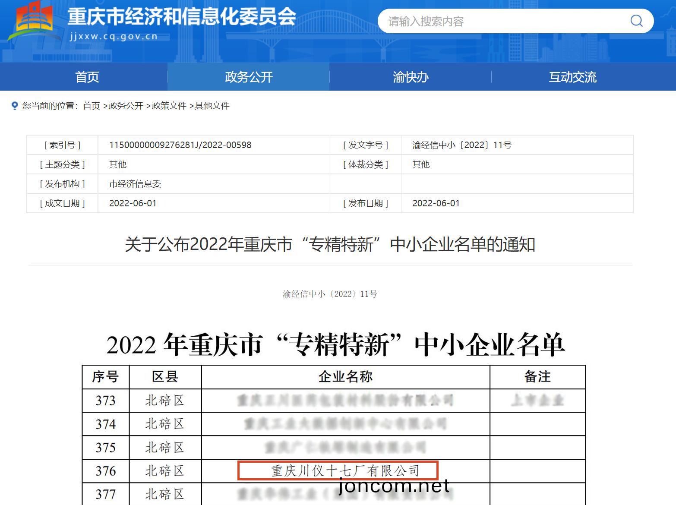Open 政策文件 in the breadcrumb path

pos(169,106)
